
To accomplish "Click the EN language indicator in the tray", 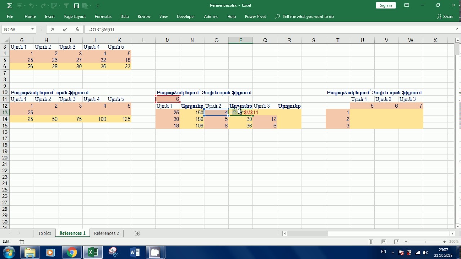I will (x=383, y=252).
